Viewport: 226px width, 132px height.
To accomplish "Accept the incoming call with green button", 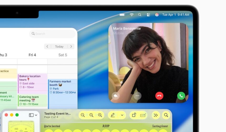I will [x=181, y=96].
